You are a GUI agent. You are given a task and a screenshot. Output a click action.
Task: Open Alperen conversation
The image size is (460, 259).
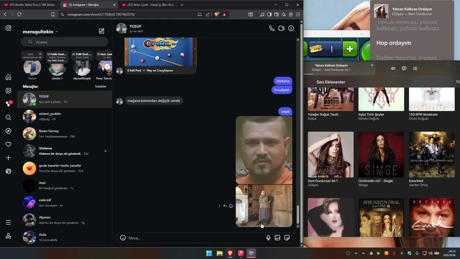(x=65, y=220)
